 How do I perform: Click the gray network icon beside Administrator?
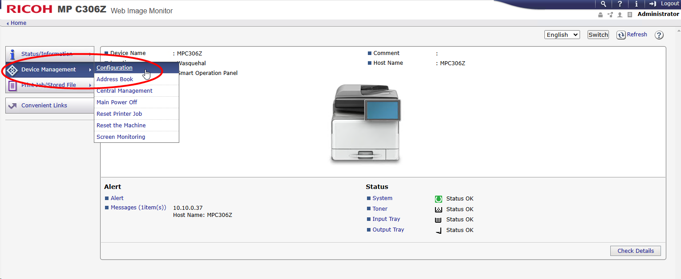point(610,15)
